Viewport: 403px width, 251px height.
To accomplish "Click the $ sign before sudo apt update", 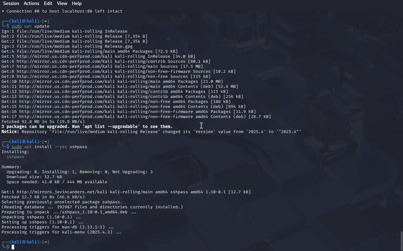I will pos(8,26).
